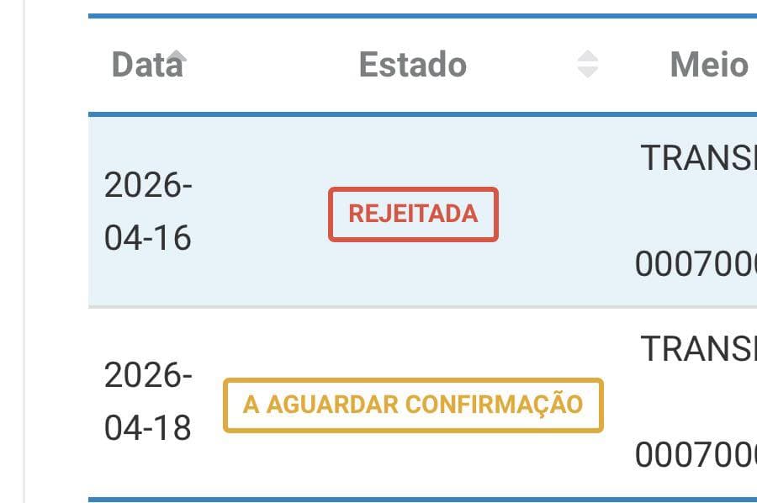This screenshot has height=503, width=757.
Task: Click the 0007000 number in 04-18 row
Action: point(696,455)
